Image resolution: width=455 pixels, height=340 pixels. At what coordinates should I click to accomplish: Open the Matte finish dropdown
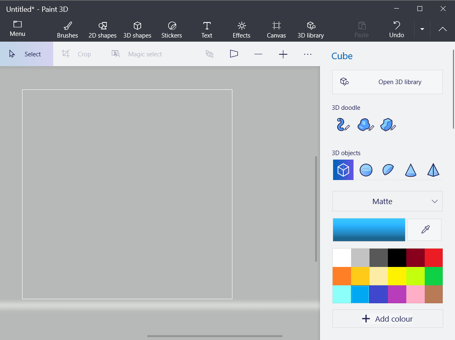[387, 201]
